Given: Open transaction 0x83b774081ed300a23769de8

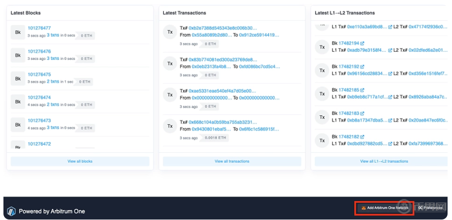Looking at the screenshot, I should coord(223,59).
